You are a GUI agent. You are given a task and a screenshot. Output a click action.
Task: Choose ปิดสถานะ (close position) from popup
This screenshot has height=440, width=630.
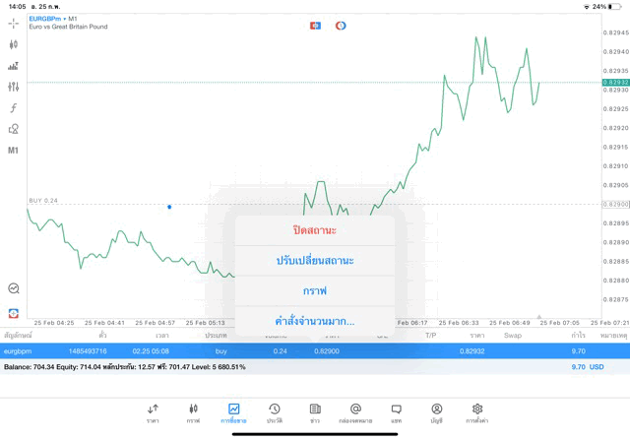[x=315, y=230]
